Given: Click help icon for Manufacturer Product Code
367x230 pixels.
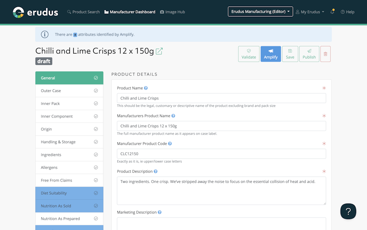Looking at the screenshot, I should (170, 144).
